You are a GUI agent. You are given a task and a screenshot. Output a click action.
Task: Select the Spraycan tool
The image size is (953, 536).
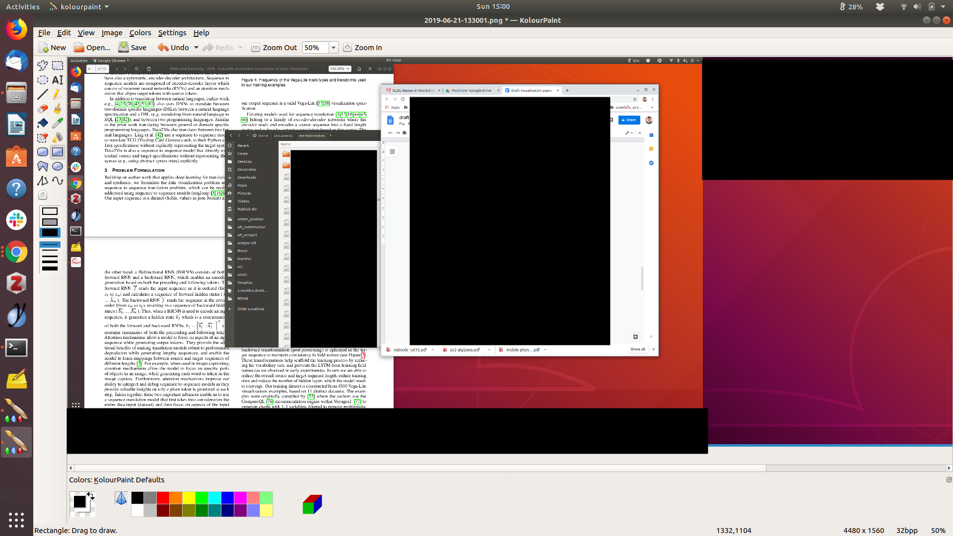coord(58,137)
